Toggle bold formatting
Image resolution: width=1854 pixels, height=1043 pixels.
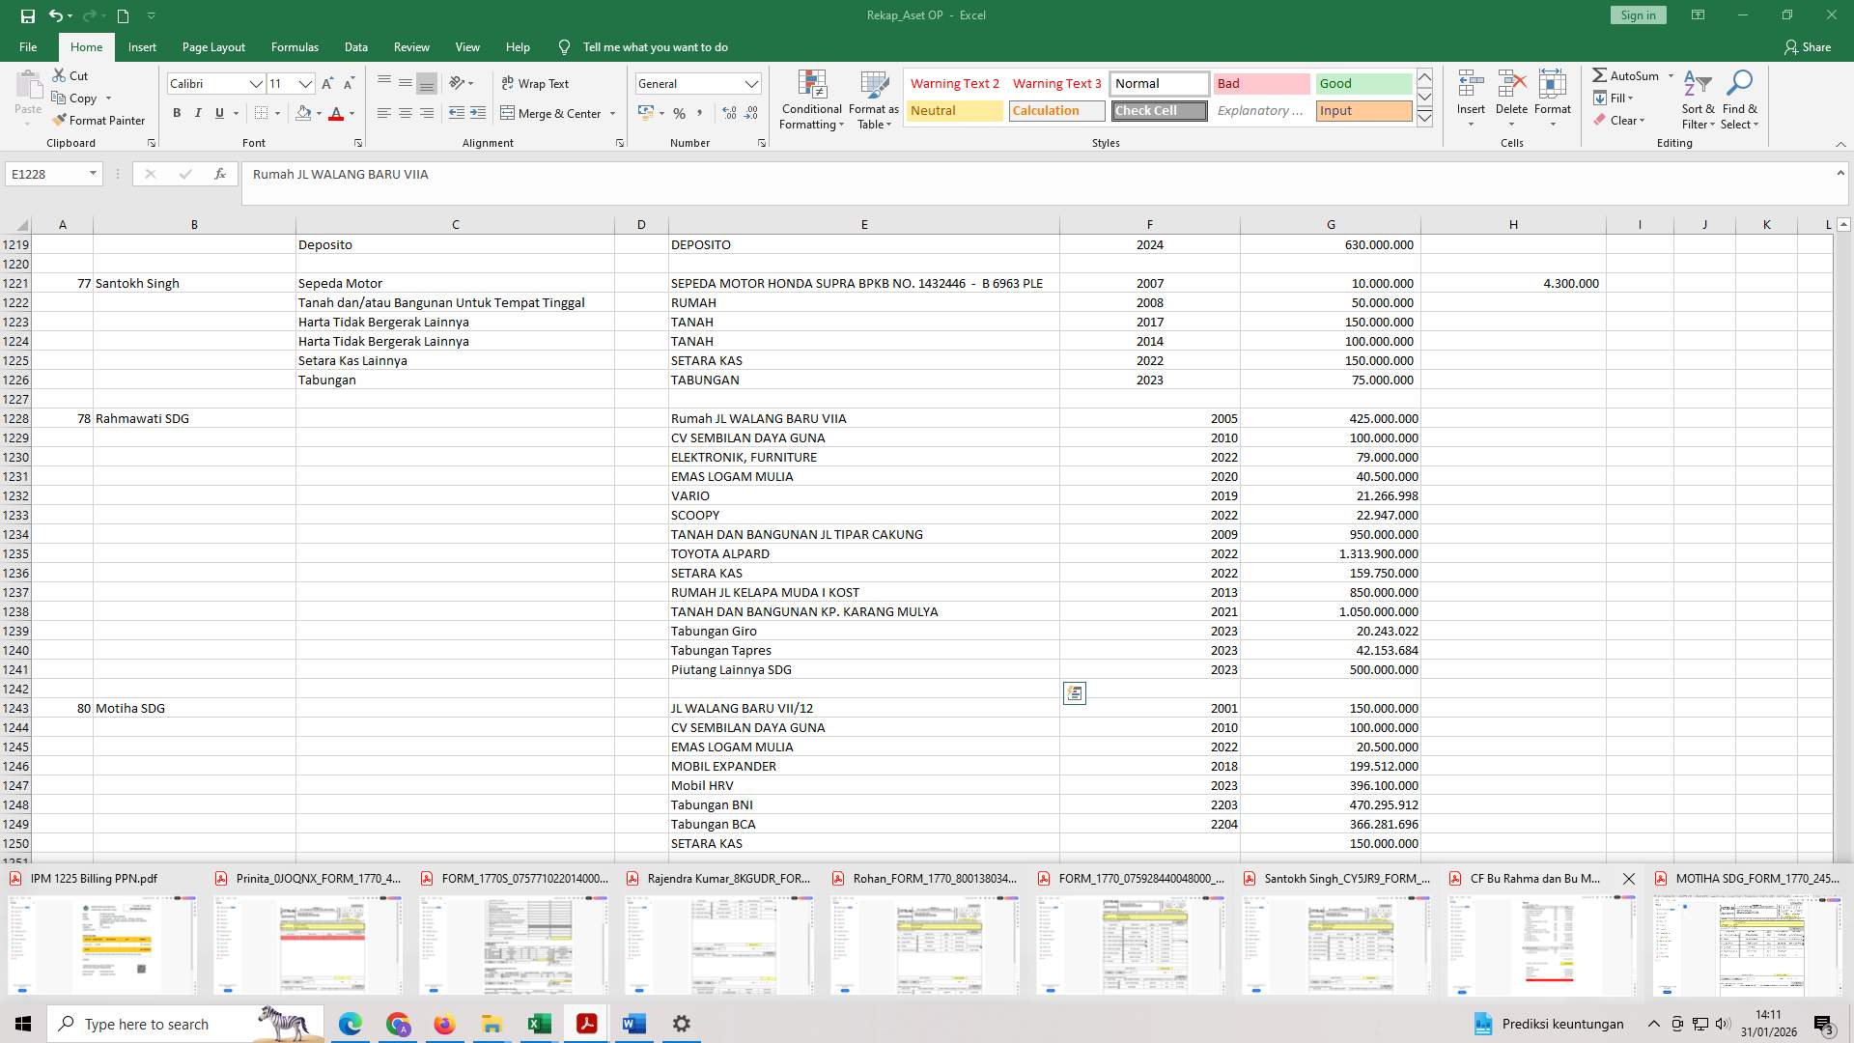click(177, 113)
